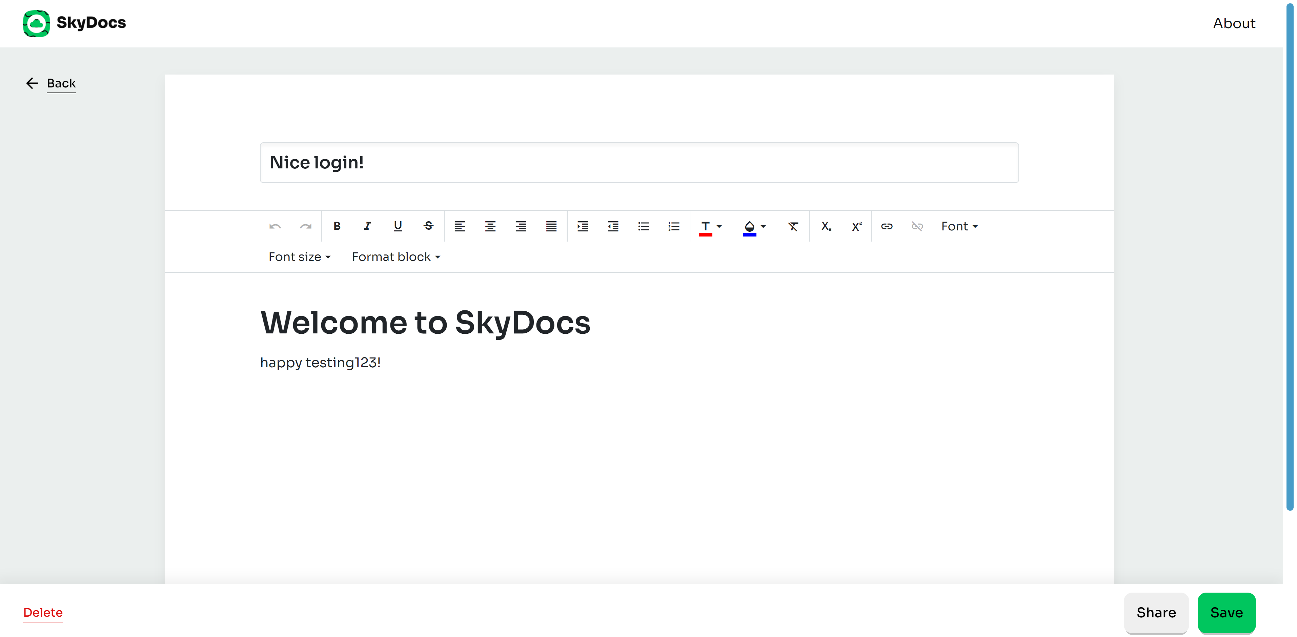1297x637 pixels.
Task: Expand the Font size dropdown
Action: [300, 257]
